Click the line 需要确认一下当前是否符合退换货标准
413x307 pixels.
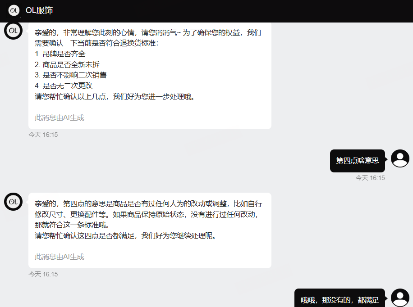96,43
